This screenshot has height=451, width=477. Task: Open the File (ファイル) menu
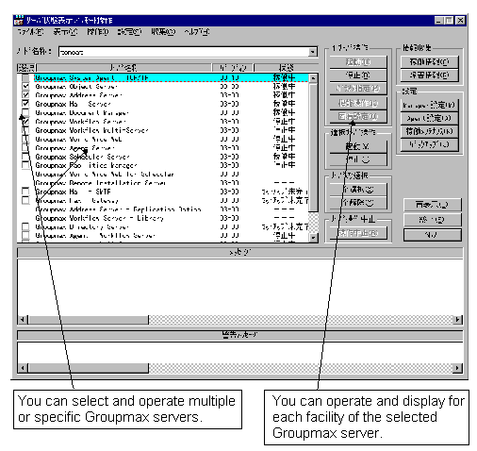click(x=30, y=32)
